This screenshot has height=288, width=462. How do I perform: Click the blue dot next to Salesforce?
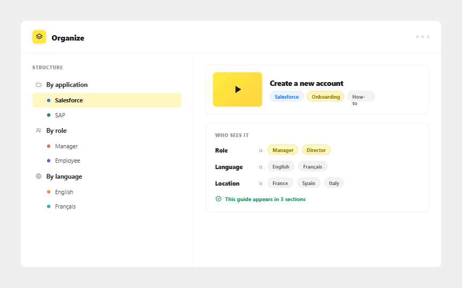click(49, 100)
